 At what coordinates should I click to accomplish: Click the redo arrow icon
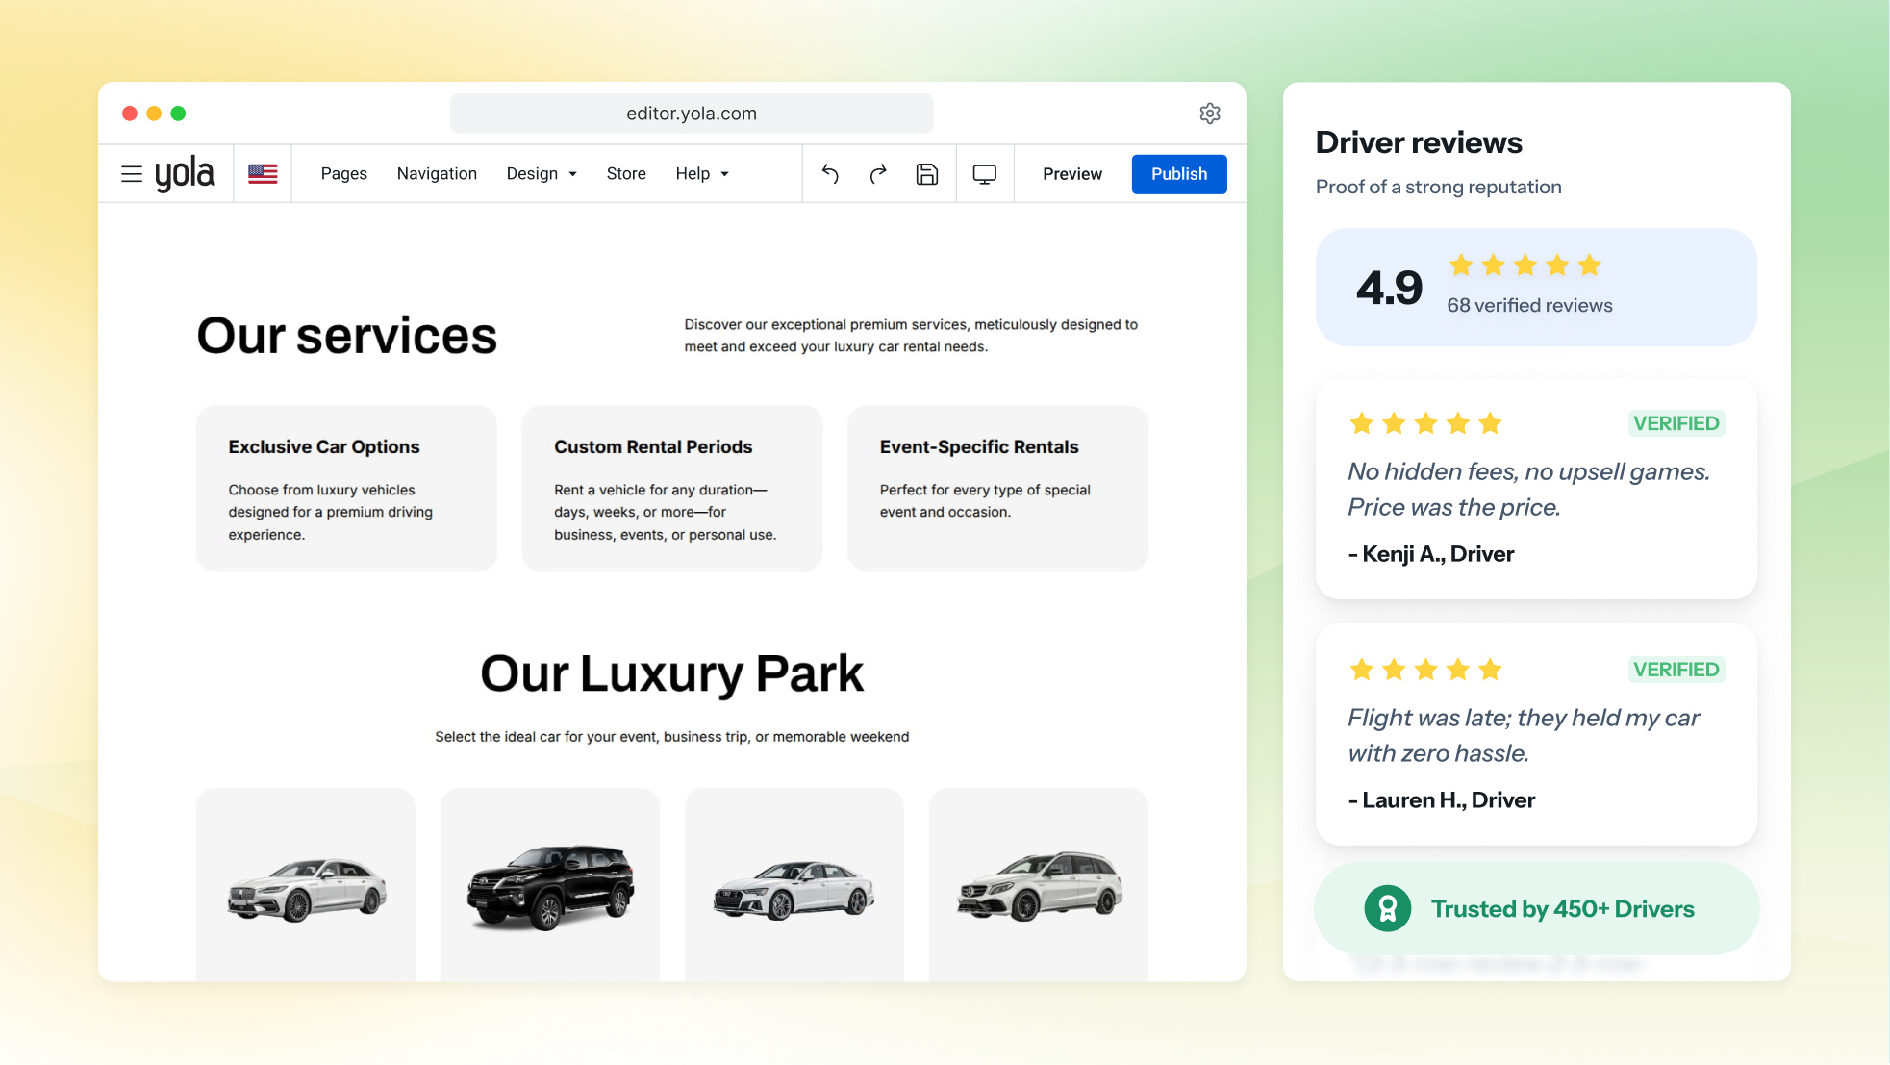click(x=878, y=174)
